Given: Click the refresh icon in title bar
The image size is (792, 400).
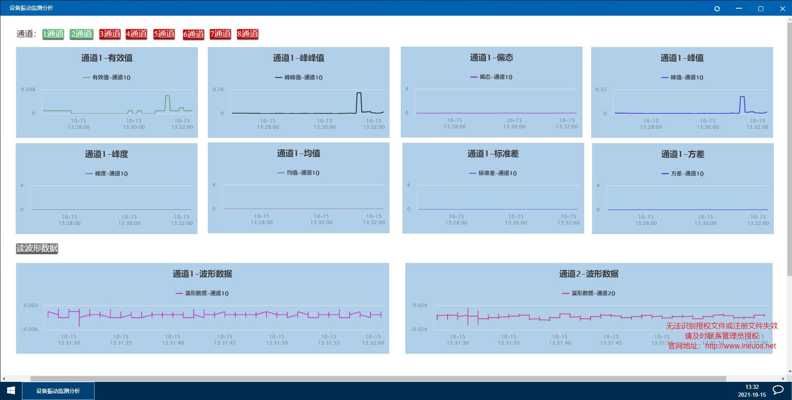Looking at the screenshot, I should [717, 9].
